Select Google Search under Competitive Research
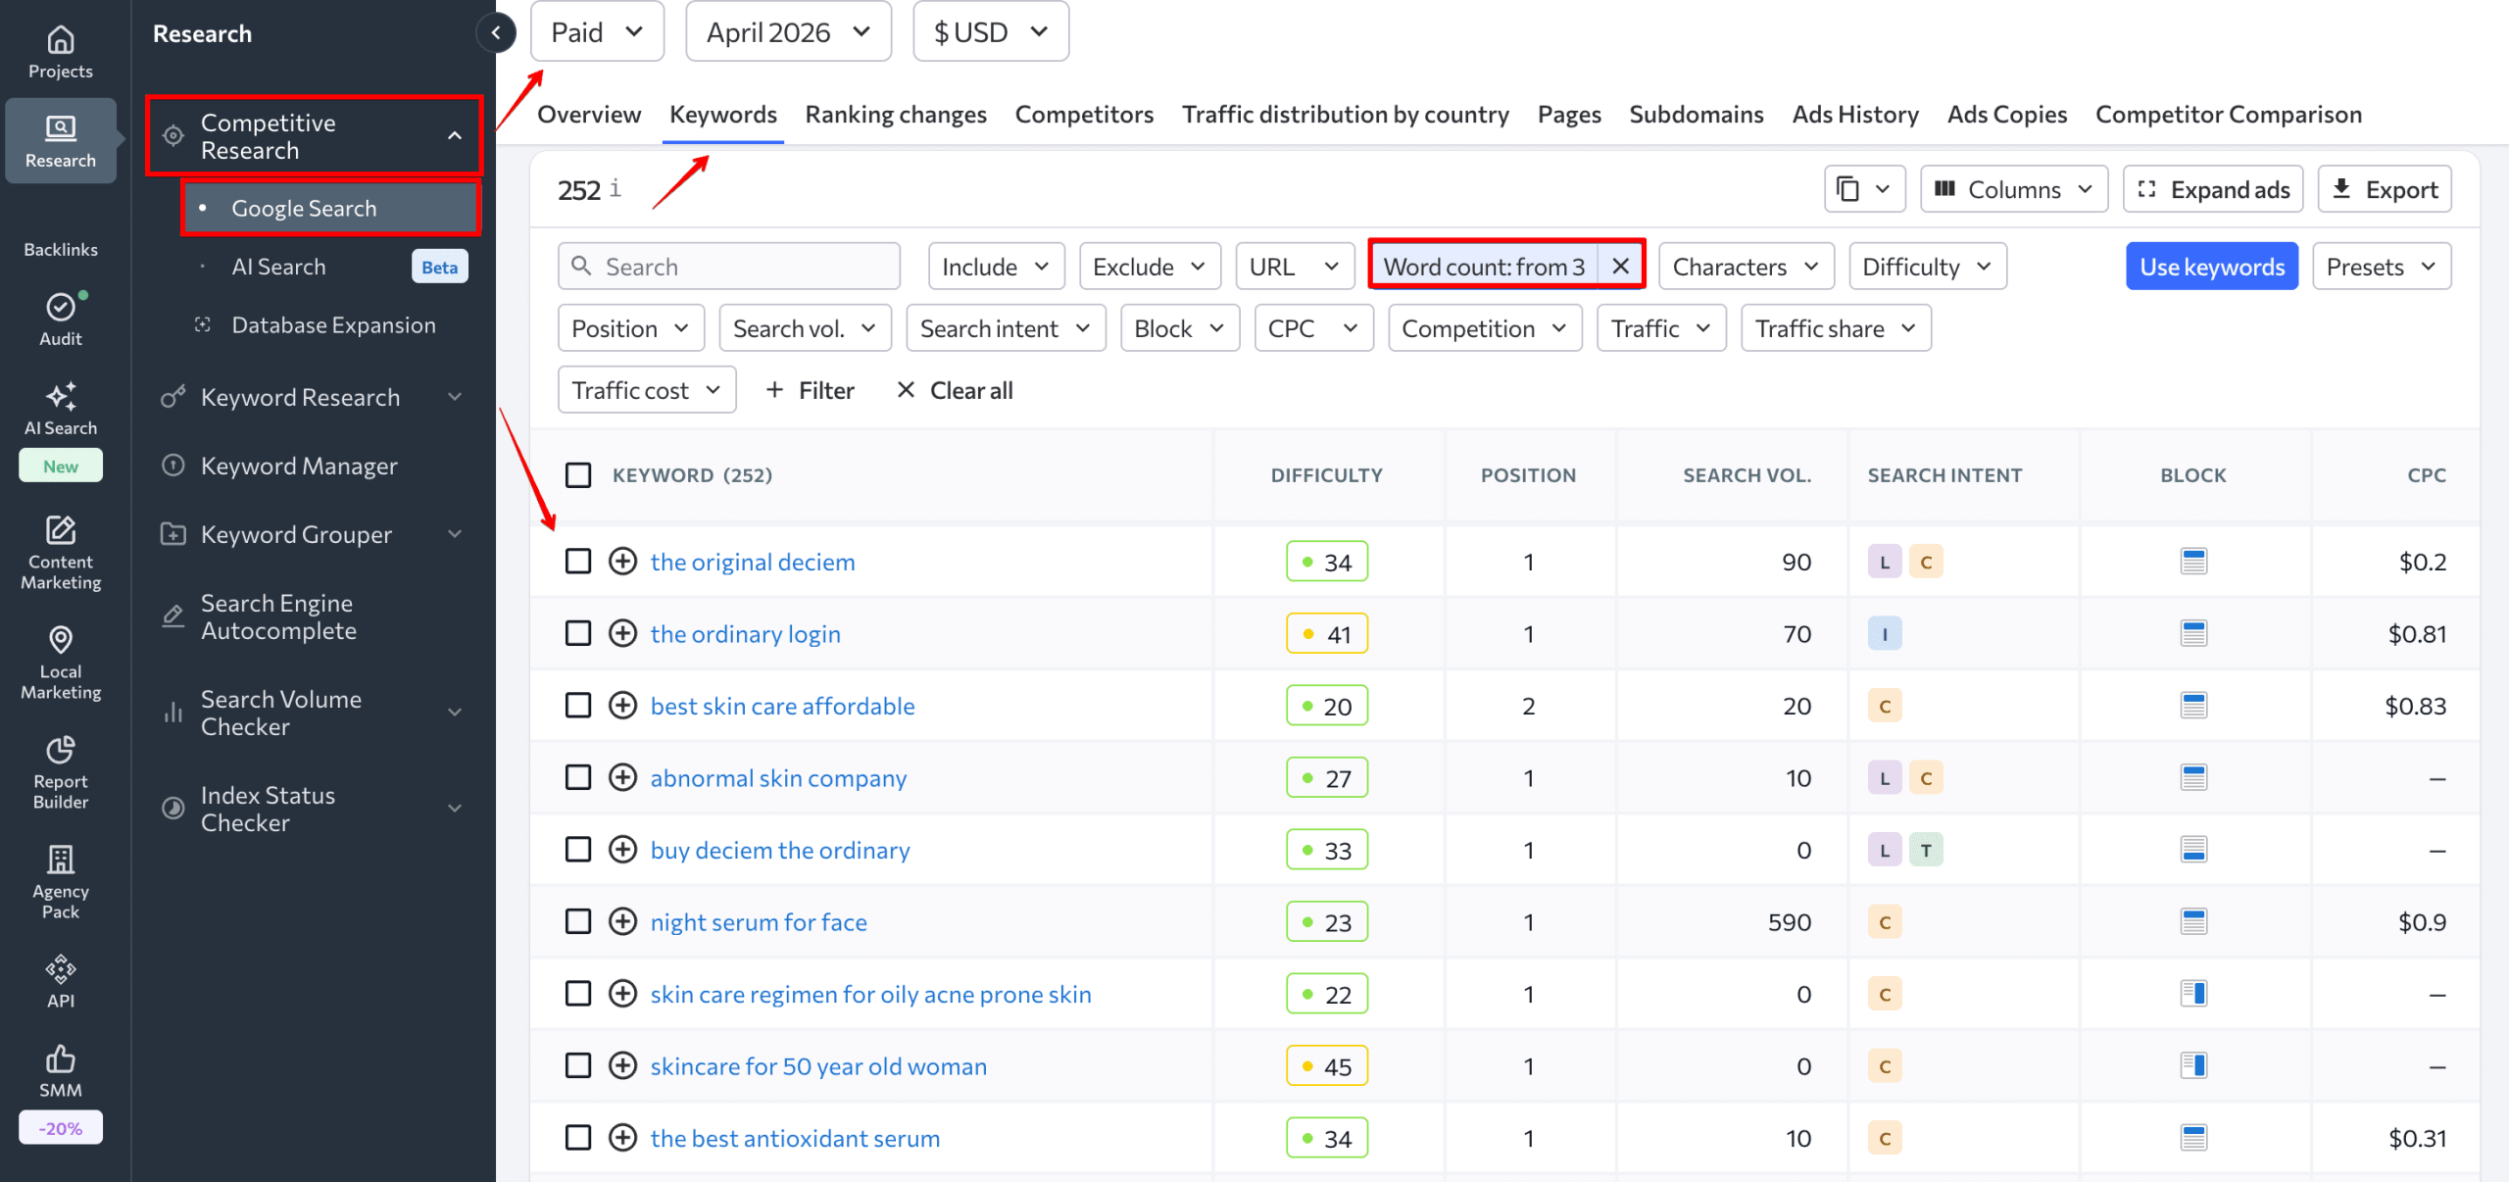 (303, 207)
